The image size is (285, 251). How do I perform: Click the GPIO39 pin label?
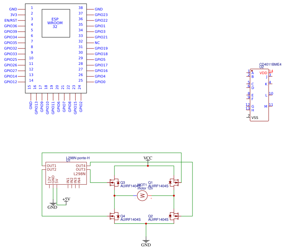pyautogui.click(x=10, y=32)
